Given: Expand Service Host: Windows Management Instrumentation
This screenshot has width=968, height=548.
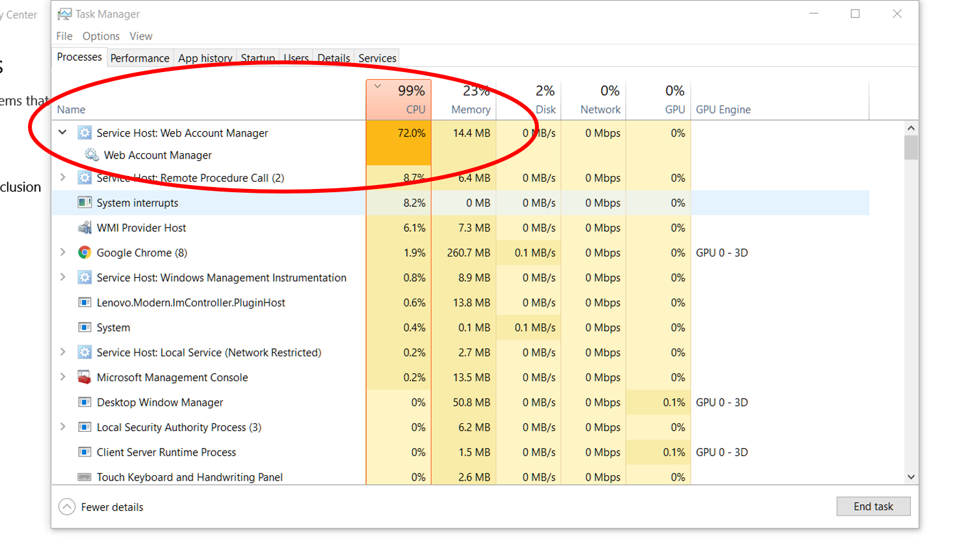Looking at the screenshot, I should (x=62, y=277).
